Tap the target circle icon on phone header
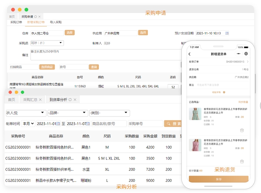Viewport: 261px width, 193px height. (x=246, y=54)
